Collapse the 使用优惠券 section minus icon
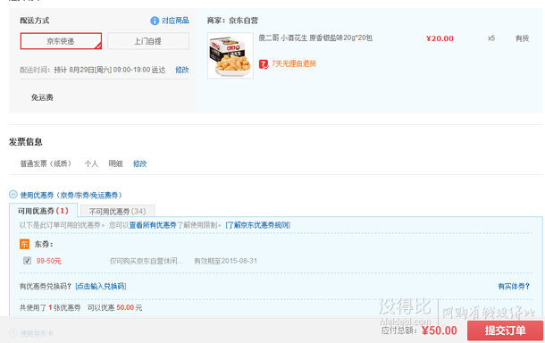 tap(13, 194)
